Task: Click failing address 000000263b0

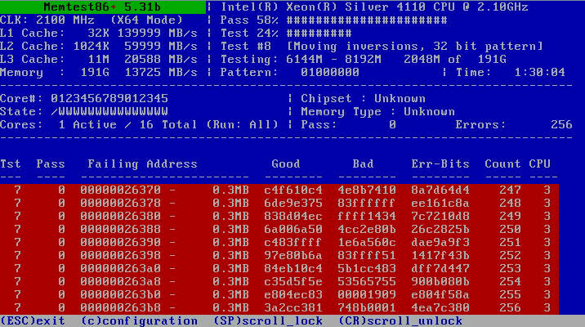Action: click(x=120, y=294)
